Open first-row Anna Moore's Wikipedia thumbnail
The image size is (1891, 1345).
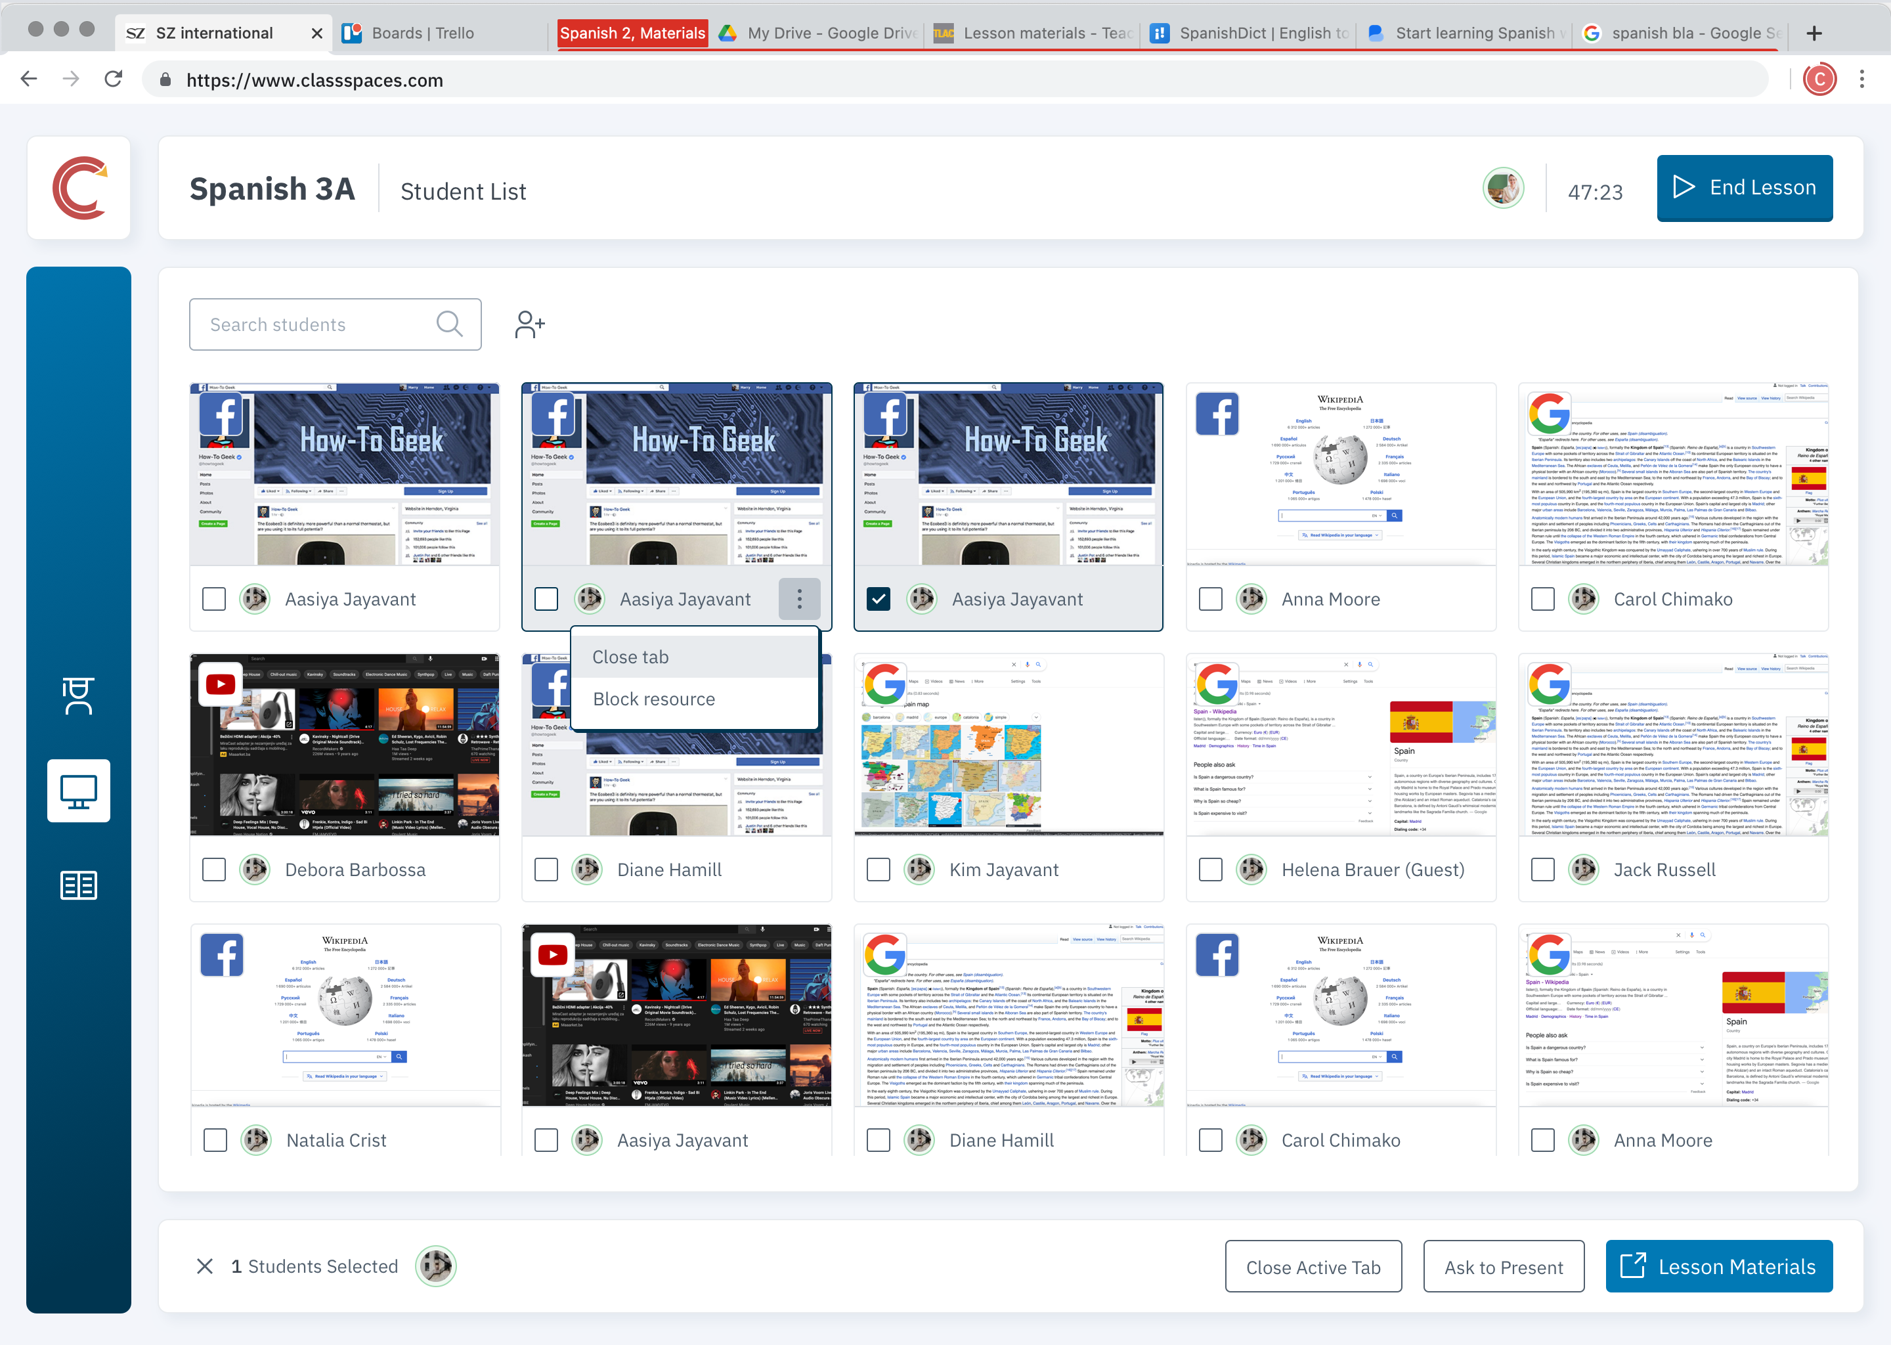[x=1340, y=474]
